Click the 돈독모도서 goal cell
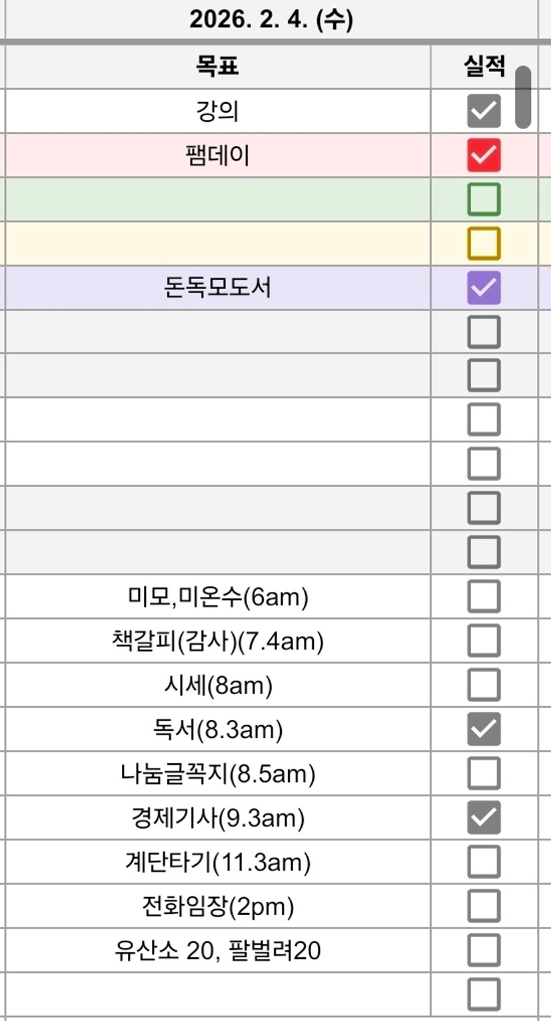 (217, 288)
